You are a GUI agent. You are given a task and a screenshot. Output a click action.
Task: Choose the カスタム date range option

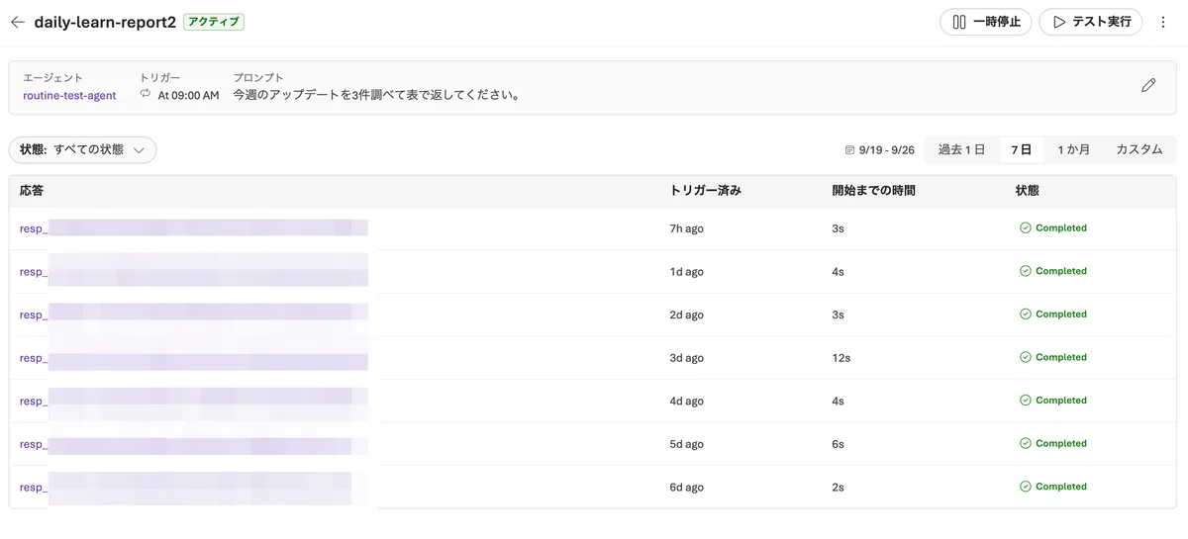pyautogui.click(x=1139, y=150)
